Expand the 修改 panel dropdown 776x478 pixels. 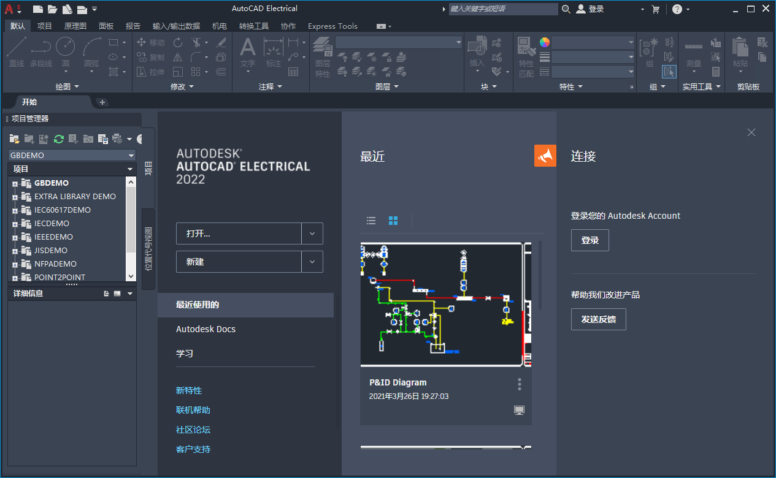point(182,87)
